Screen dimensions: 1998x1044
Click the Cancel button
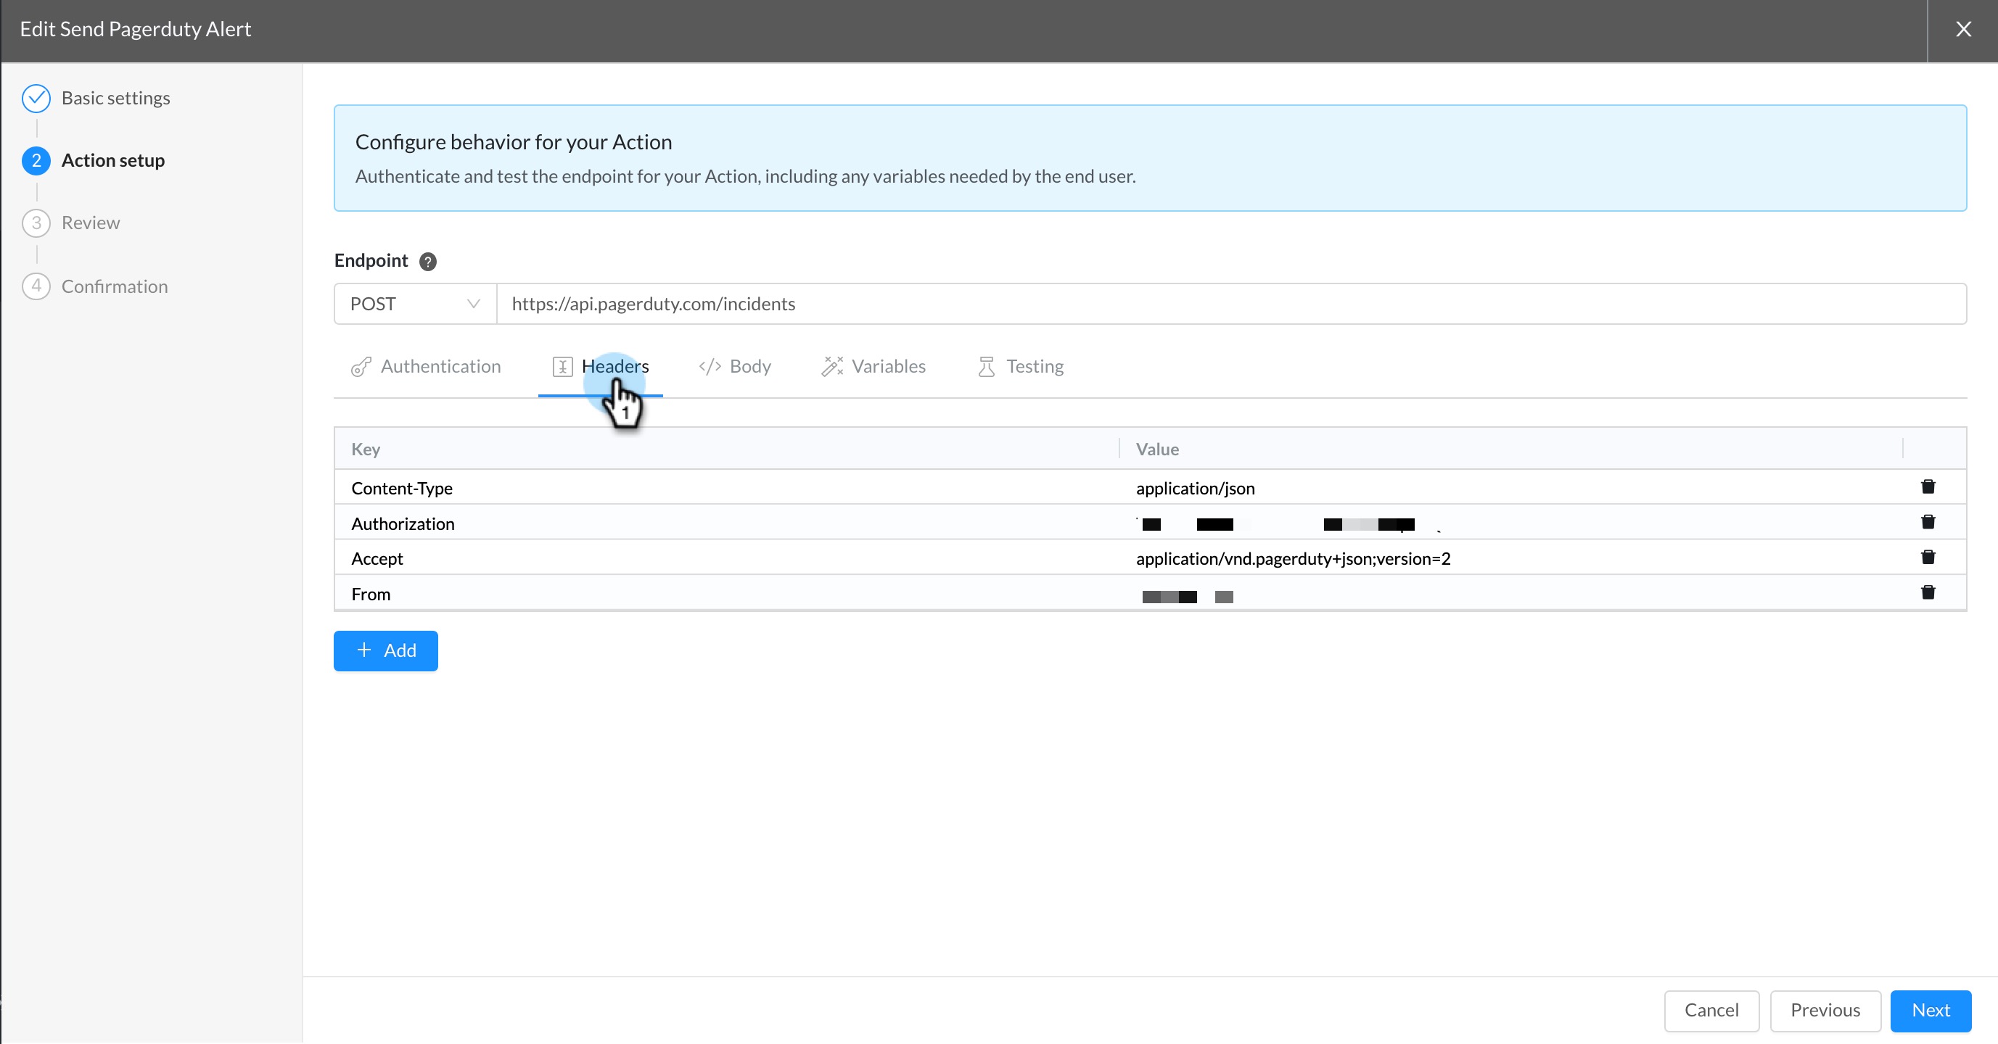(1711, 1011)
